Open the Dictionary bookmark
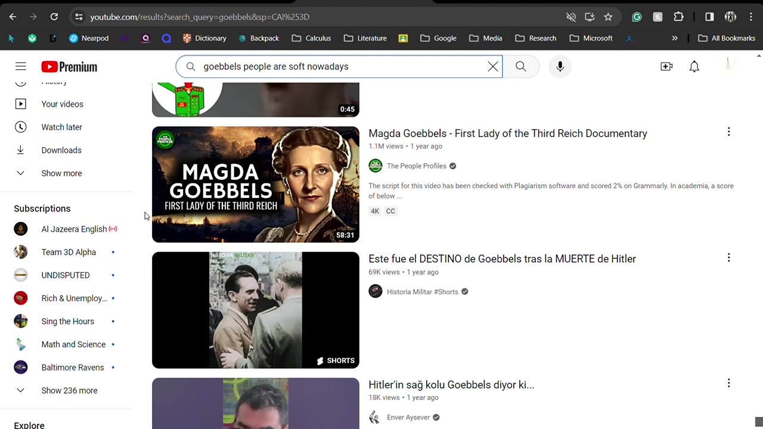This screenshot has height=429, width=763. coord(204,38)
